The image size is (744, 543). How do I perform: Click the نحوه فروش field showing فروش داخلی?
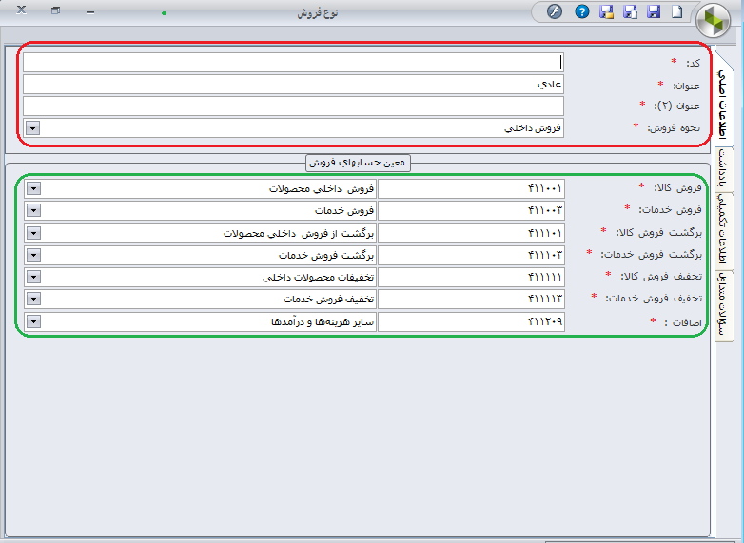[293, 128]
